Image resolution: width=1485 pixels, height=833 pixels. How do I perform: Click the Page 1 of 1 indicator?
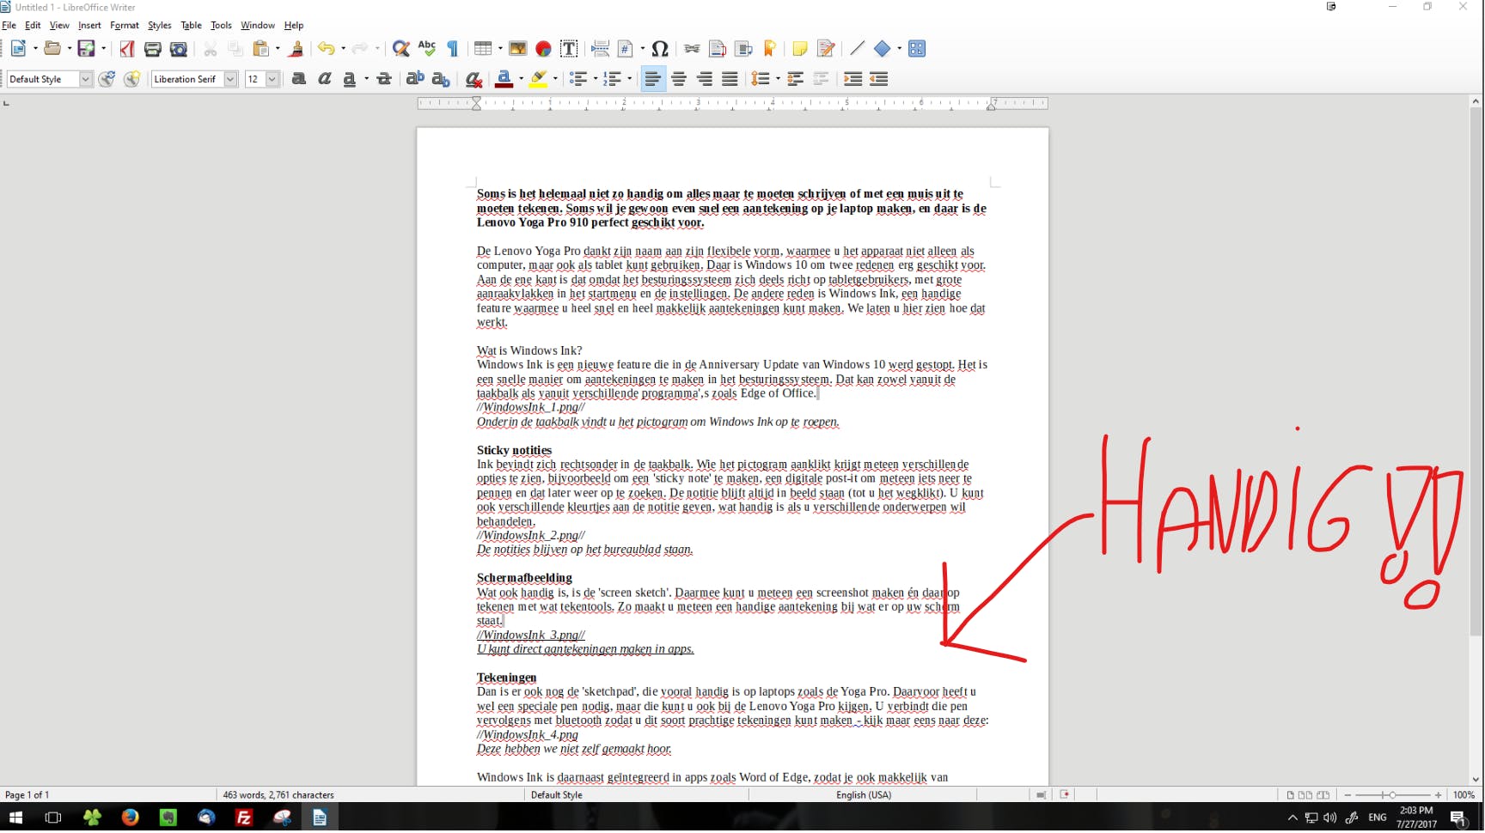[27, 796]
